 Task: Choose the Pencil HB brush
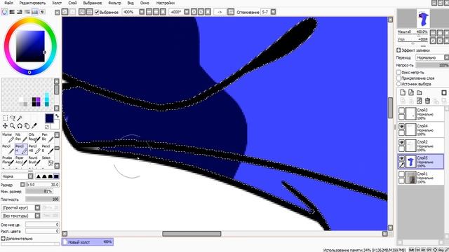(34, 149)
